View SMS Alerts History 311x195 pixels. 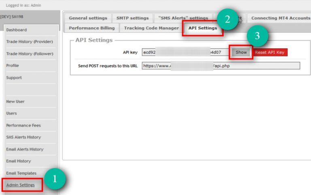tap(23, 137)
